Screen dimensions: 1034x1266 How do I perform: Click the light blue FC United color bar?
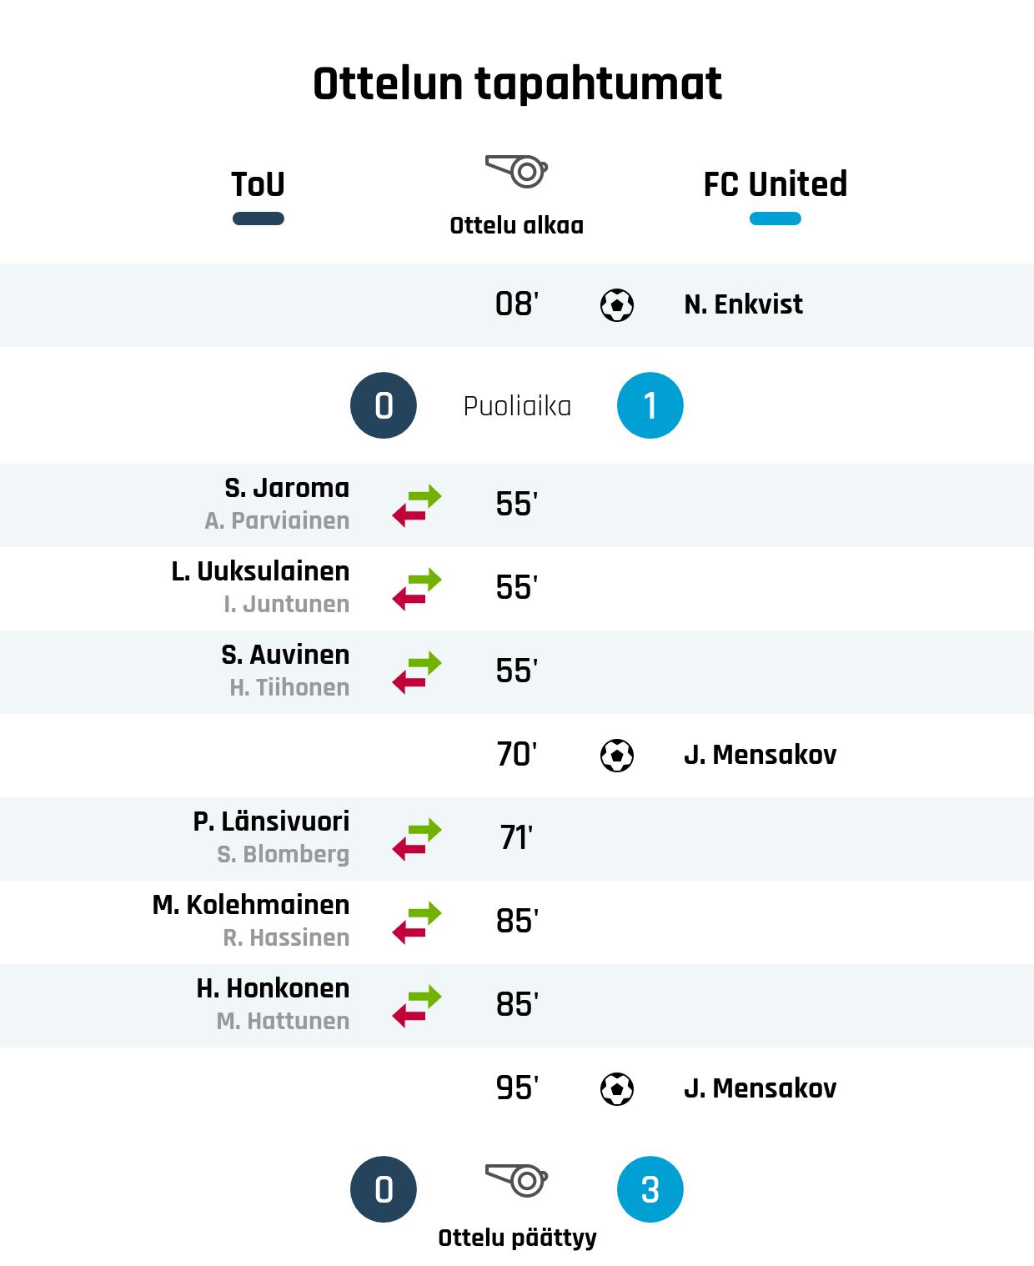click(775, 219)
